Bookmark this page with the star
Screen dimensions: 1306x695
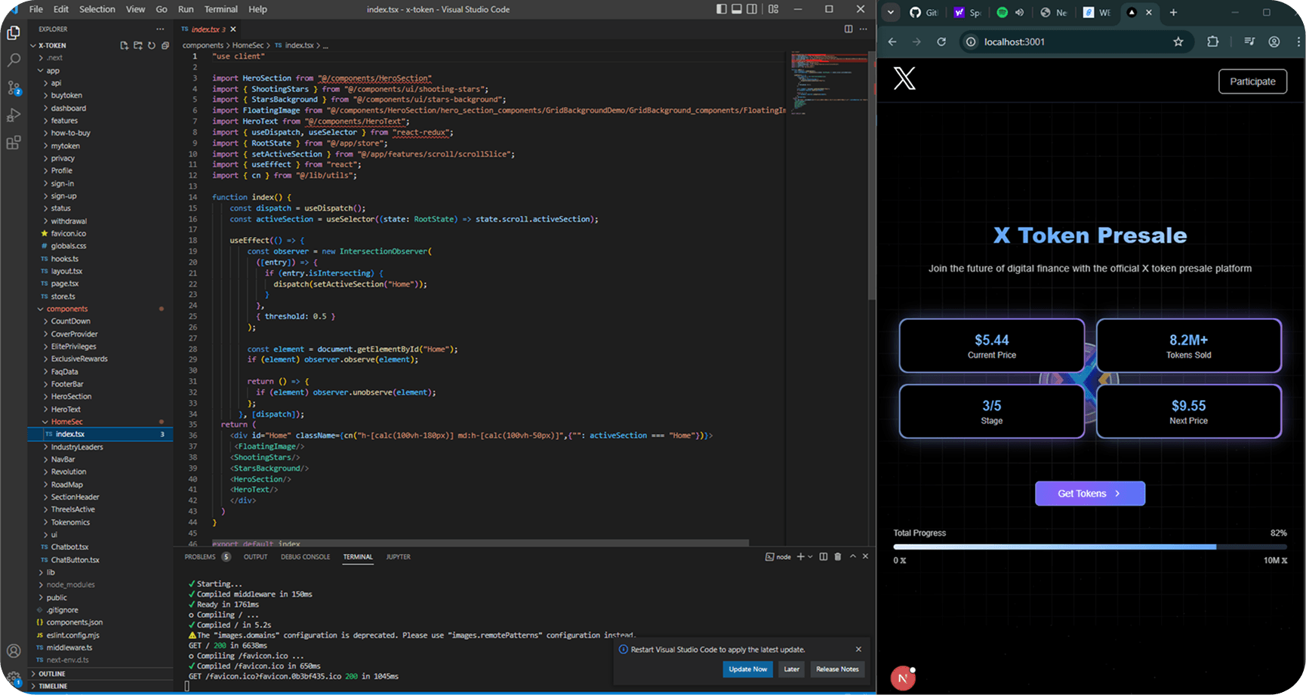1178,42
